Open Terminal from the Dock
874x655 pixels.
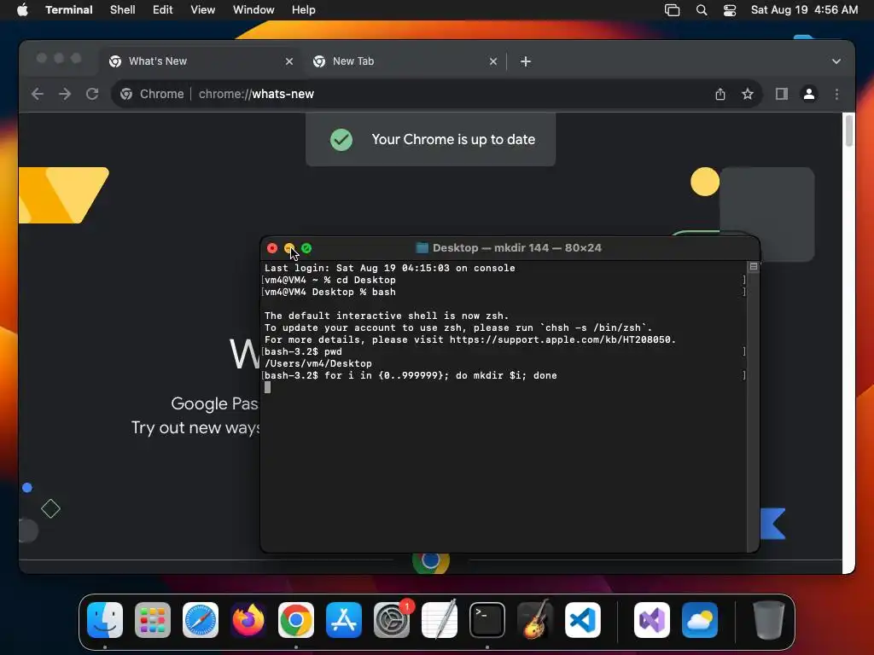click(487, 620)
